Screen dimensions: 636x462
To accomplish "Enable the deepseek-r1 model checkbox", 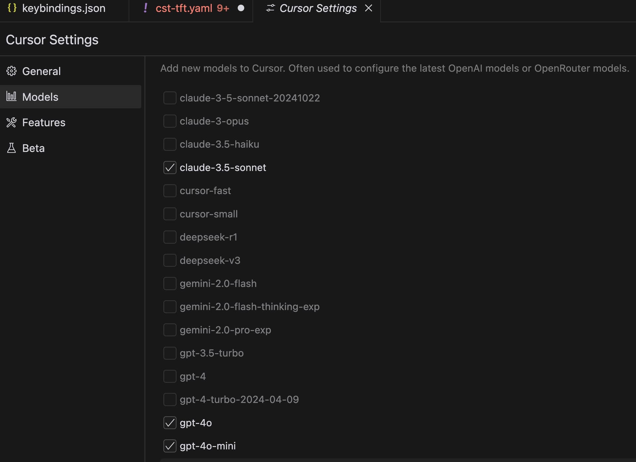I will coord(170,237).
